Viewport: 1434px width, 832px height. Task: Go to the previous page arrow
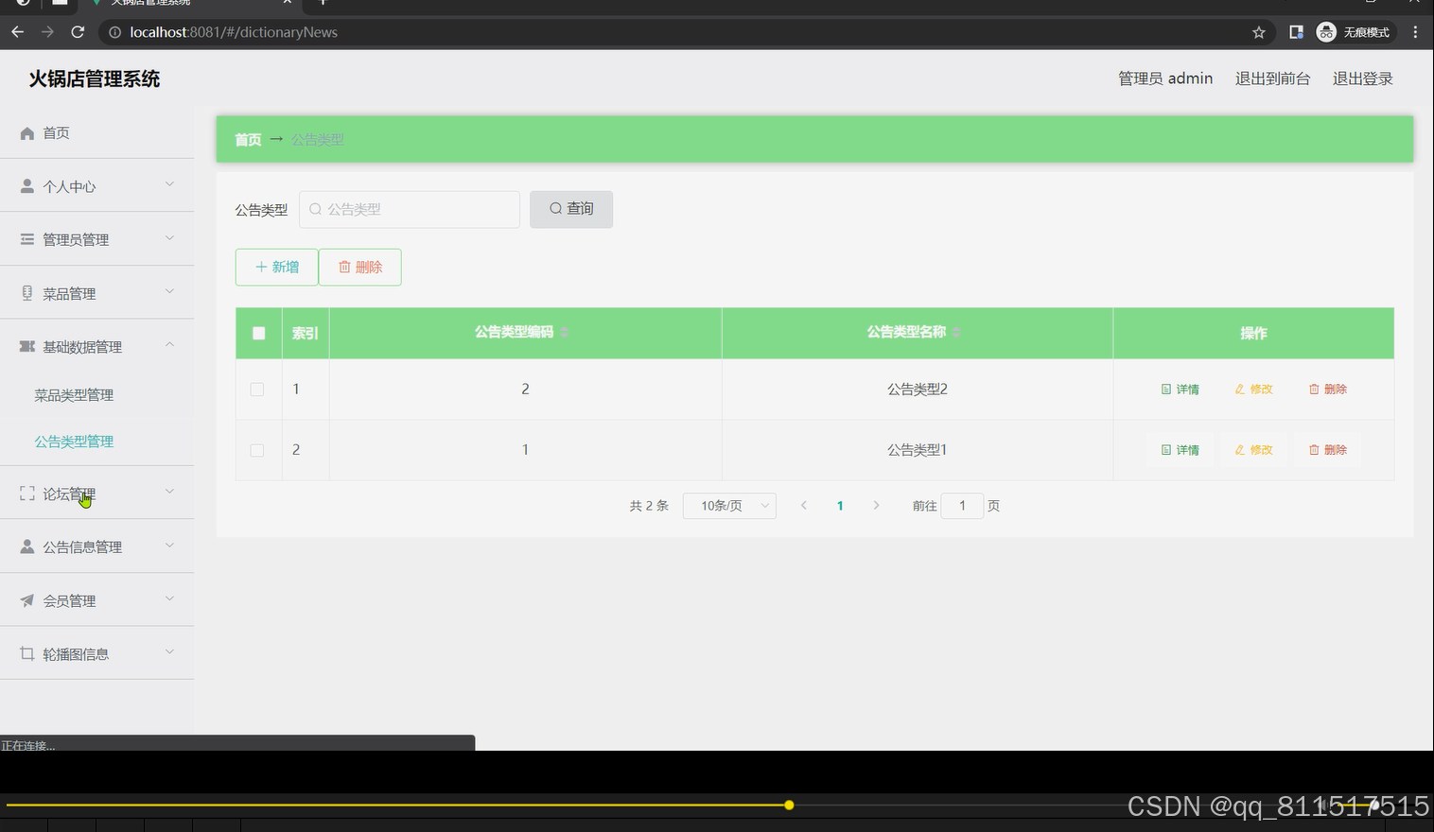[x=804, y=506]
